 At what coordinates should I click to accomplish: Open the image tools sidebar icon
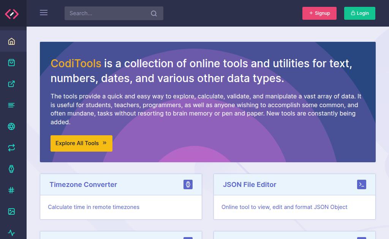pyautogui.click(x=11, y=211)
